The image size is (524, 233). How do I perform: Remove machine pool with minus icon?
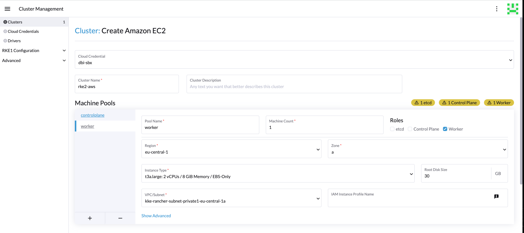click(120, 218)
